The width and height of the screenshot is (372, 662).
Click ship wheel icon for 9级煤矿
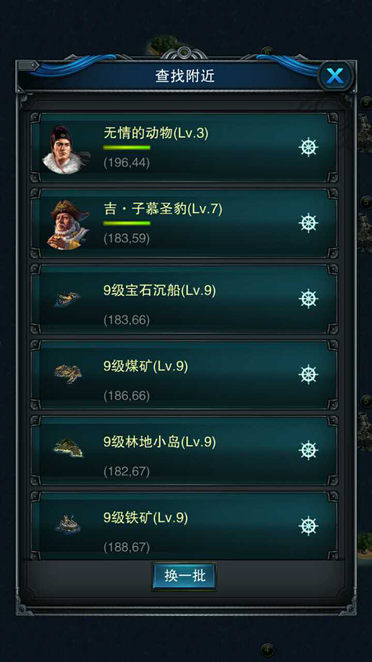pos(308,374)
